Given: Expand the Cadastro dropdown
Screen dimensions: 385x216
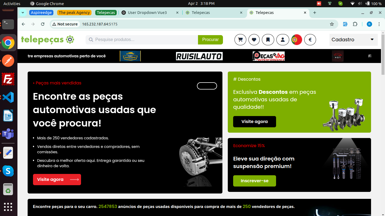Looking at the screenshot, I should tap(353, 40).
